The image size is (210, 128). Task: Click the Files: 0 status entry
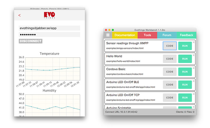[190, 112]
